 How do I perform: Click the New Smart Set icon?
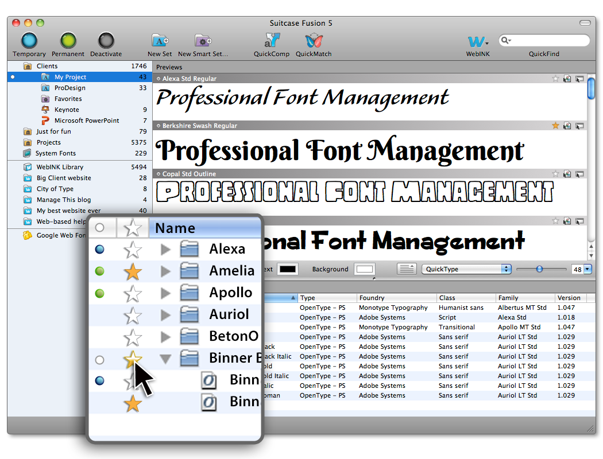(203, 41)
